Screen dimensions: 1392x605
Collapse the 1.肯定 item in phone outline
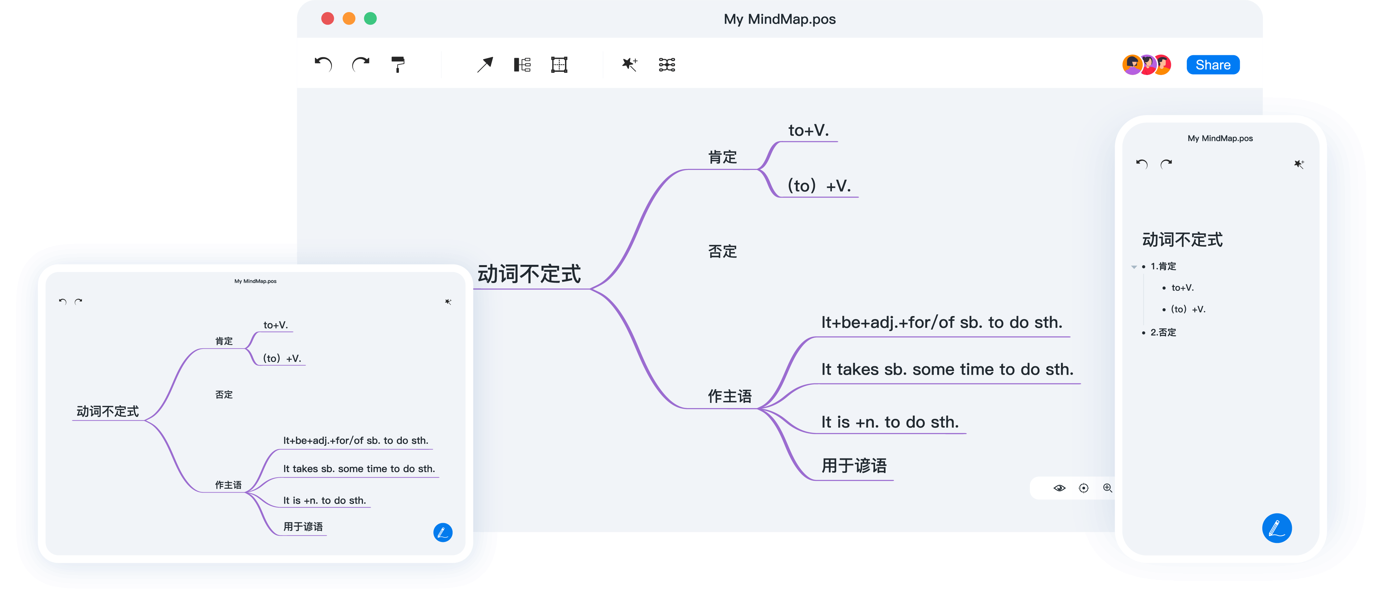(1134, 267)
